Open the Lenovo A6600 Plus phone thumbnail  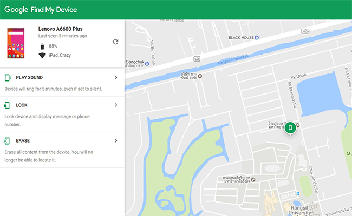tap(16, 43)
